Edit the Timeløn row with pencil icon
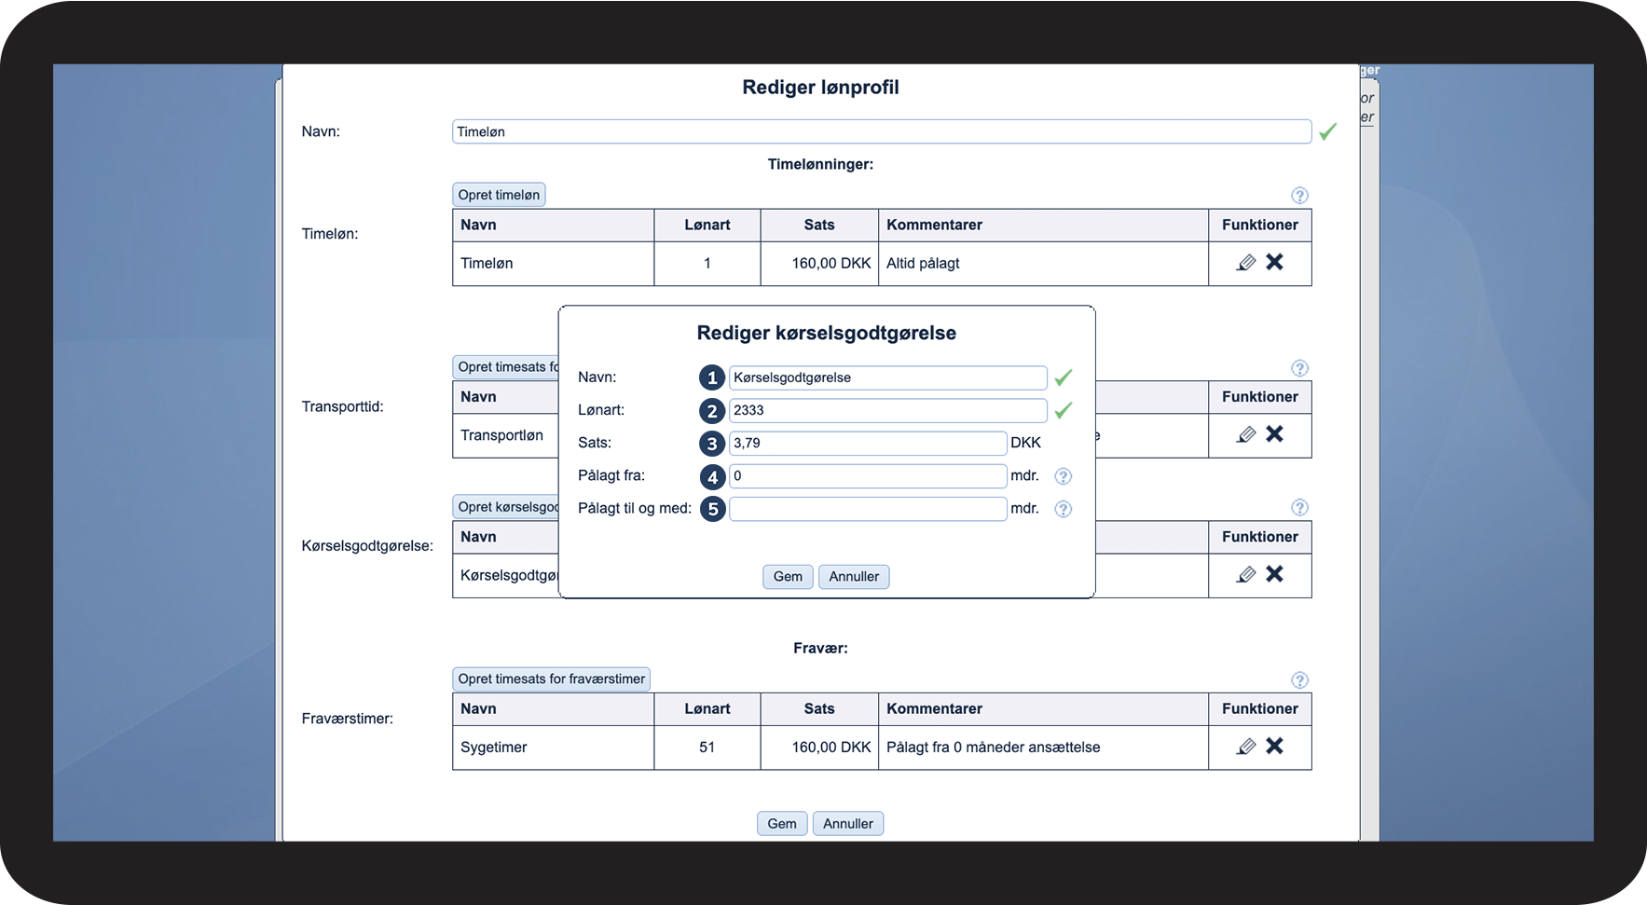This screenshot has height=905, width=1647. pos(1246,263)
